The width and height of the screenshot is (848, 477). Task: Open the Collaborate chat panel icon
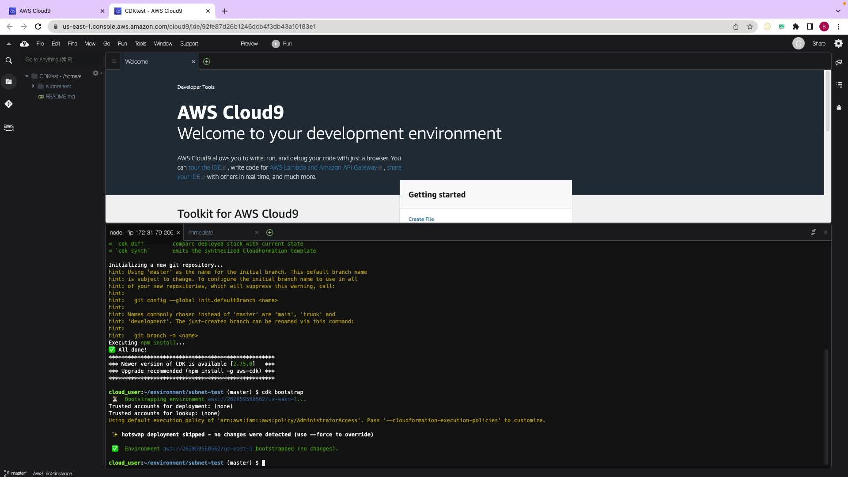click(839, 62)
